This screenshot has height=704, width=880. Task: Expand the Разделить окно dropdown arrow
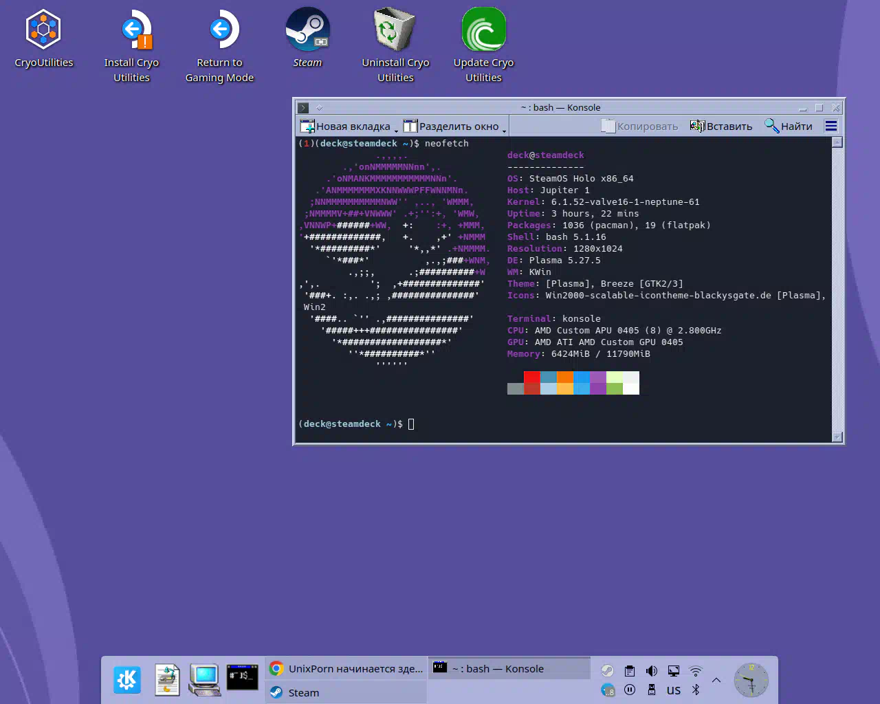[x=504, y=130]
